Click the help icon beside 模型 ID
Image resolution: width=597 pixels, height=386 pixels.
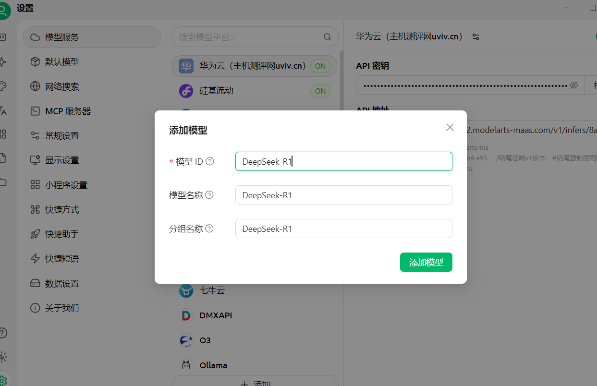pyautogui.click(x=209, y=162)
